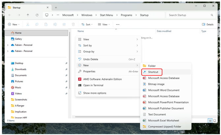Create a Compressed (zipped) Folder
Screen dimensions: 221x135
(166, 126)
